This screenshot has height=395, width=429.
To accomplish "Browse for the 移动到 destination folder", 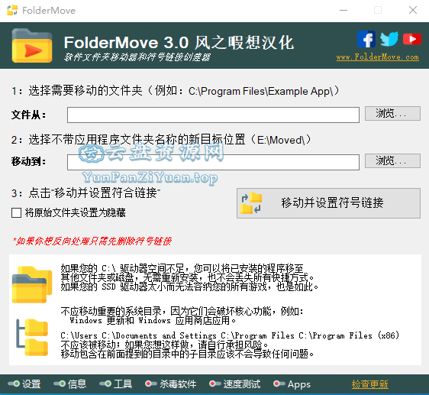I will (x=392, y=160).
